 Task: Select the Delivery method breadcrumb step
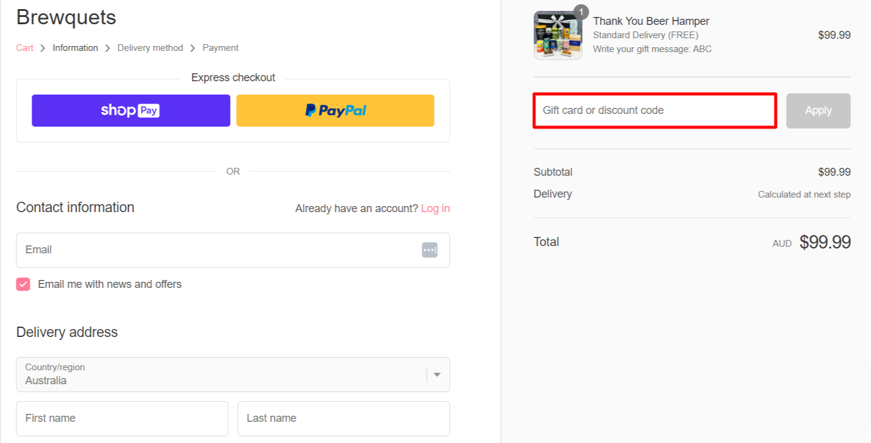point(150,48)
